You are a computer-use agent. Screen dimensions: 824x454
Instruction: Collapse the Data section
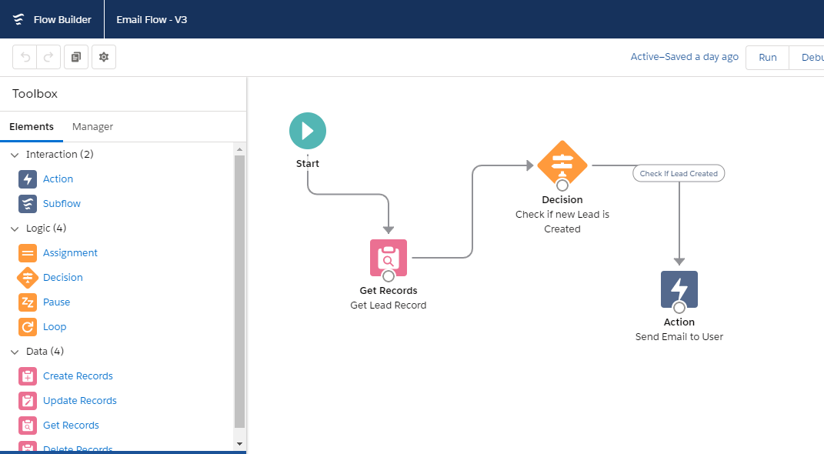(x=14, y=351)
